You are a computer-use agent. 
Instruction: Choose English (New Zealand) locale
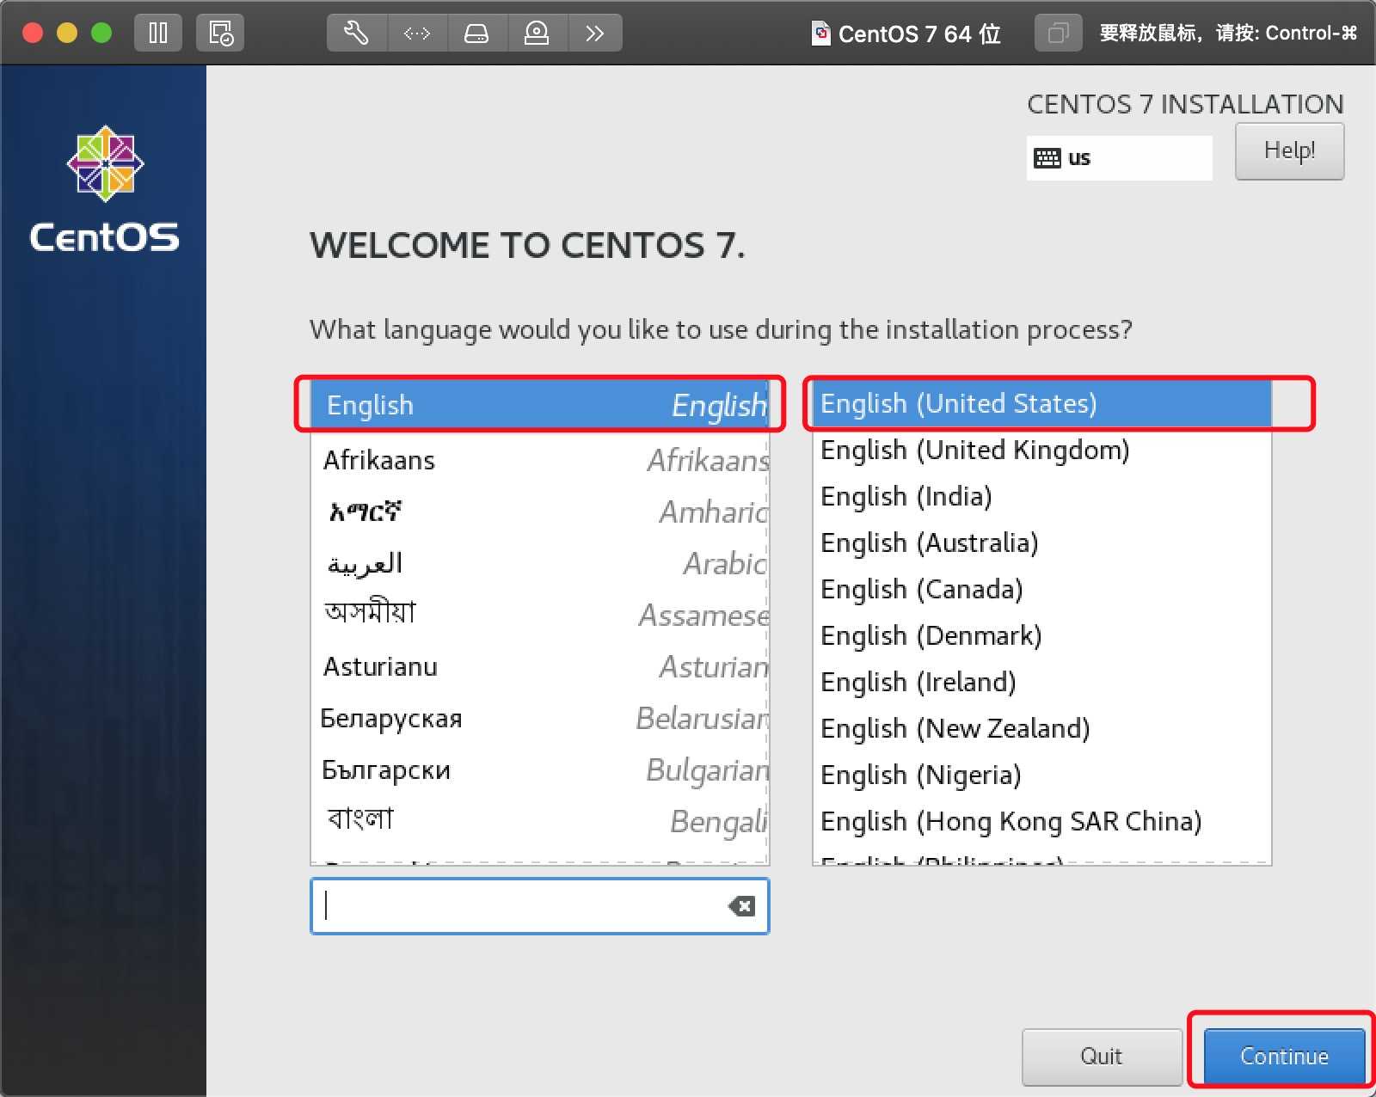[1041, 728]
